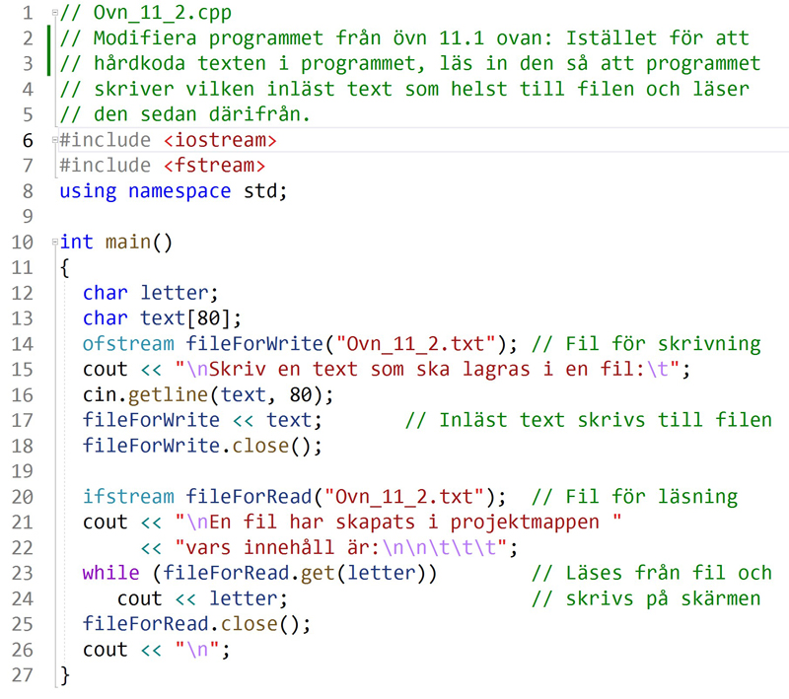Click the while keyword in the loop
789x699 pixels.
pyautogui.click(x=111, y=573)
